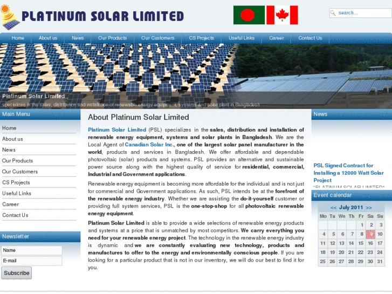Viewport: 392px width, 294px height.
Task: Click the About Platinum Solar Limited heading
Action: [139, 118]
